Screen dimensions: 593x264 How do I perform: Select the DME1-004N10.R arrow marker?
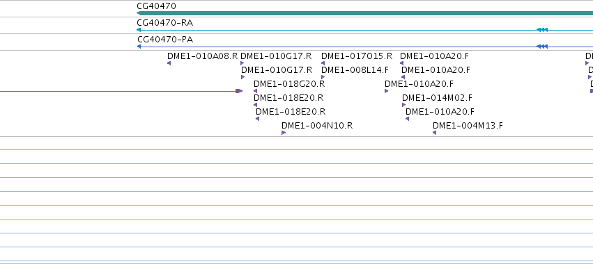click(284, 133)
